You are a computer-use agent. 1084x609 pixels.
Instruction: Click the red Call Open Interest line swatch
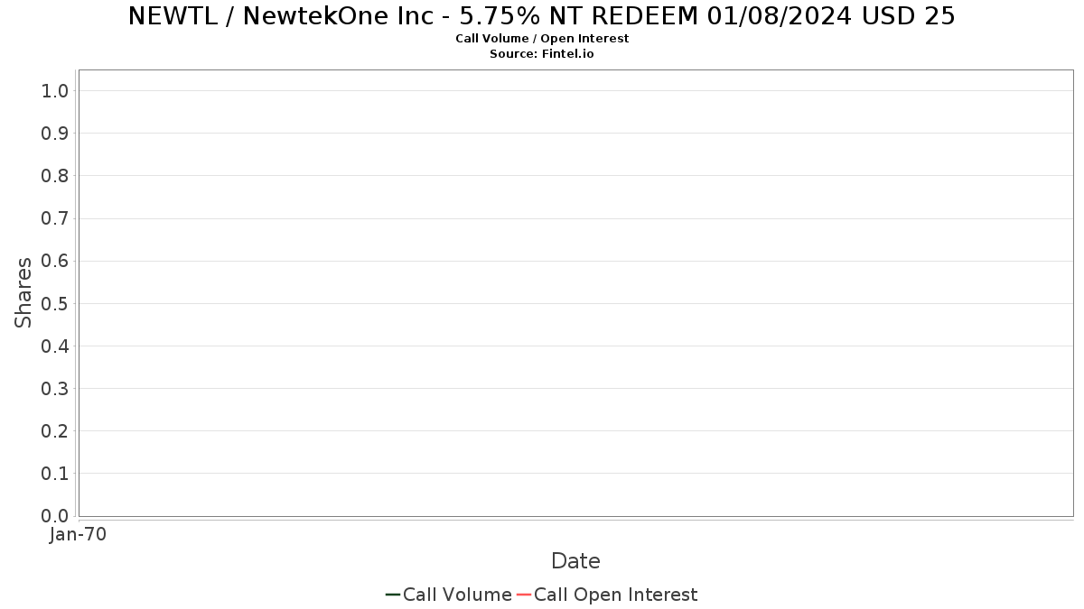tap(524, 595)
